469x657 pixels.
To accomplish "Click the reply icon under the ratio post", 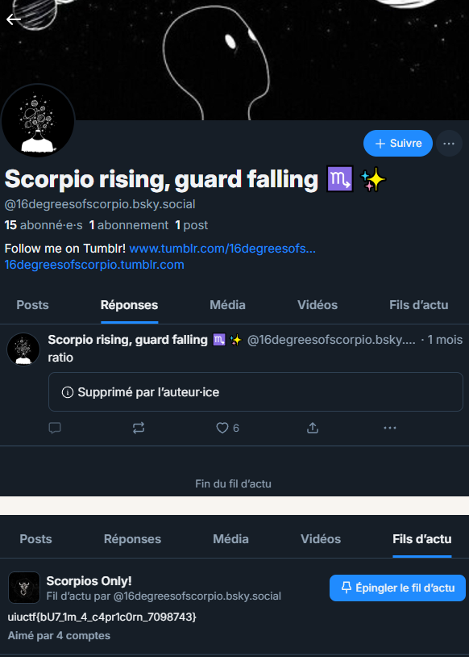I will point(55,428).
